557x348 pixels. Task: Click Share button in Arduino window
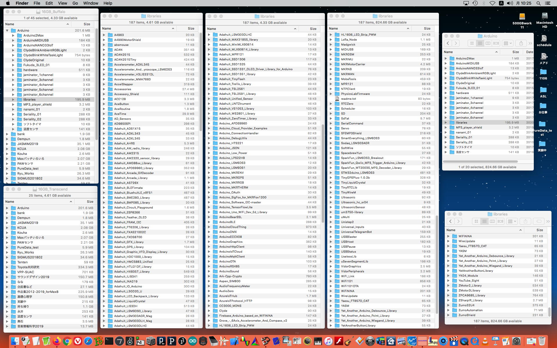point(521,43)
